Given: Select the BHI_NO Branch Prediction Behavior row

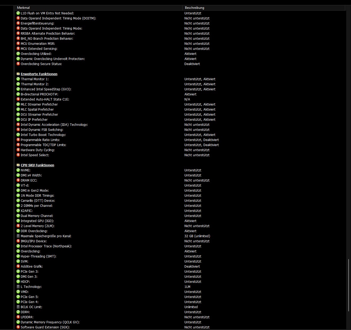Looking at the screenshot, I should tap(180, 39).
